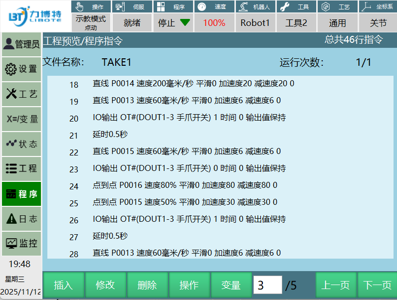
Task: Select the 关节 coordinate system option
Action: coord(378,23)
